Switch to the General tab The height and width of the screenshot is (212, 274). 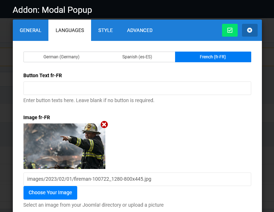[31, 30]
